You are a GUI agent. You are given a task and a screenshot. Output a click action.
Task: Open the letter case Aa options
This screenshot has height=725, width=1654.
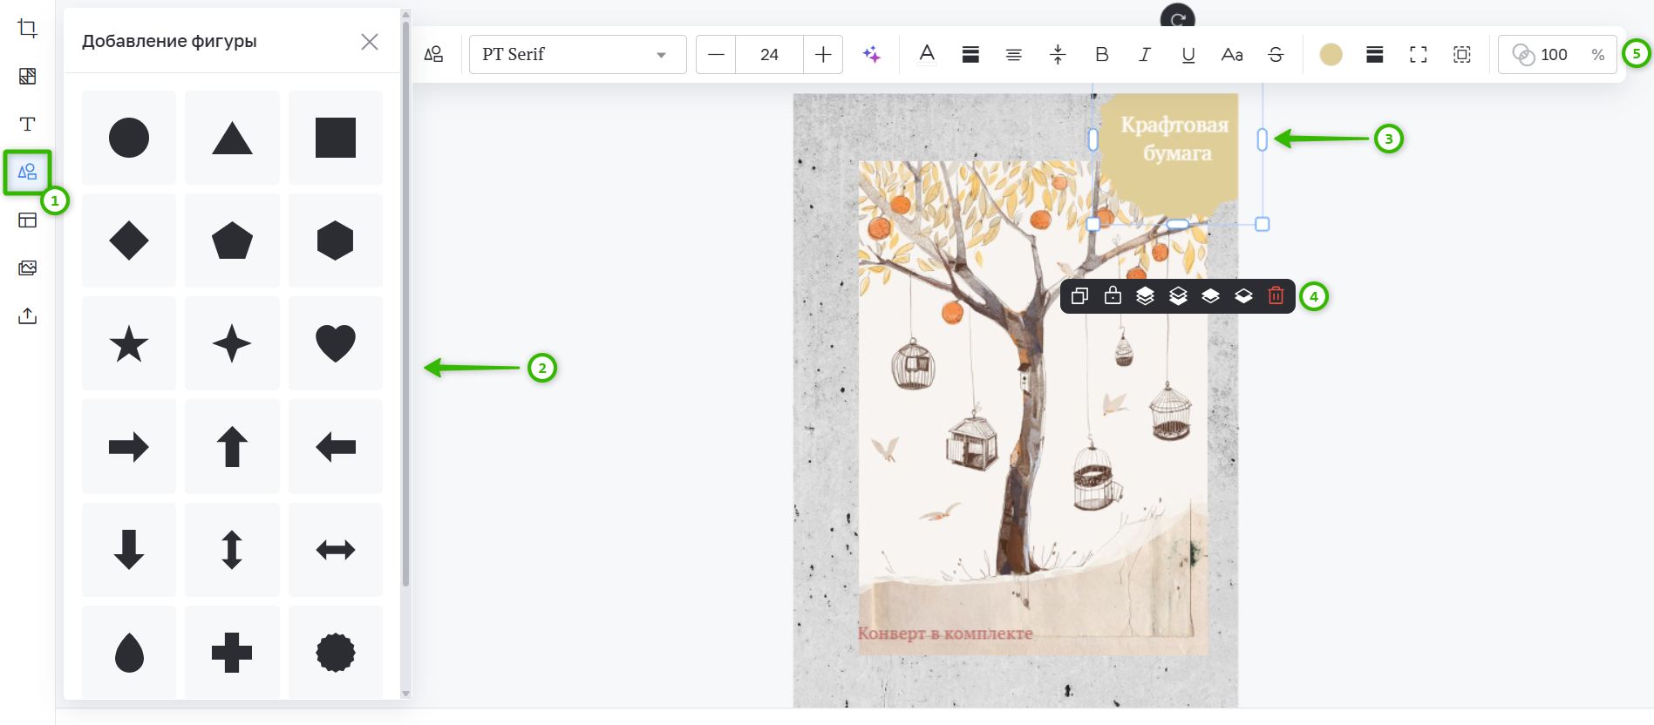(1232, 55)
